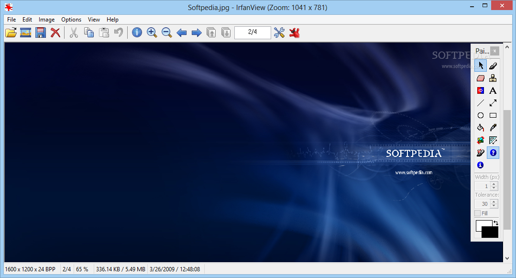516x278 pixels.
Task: Copy the image with the copy icon
Action: [x=89, y=33]
